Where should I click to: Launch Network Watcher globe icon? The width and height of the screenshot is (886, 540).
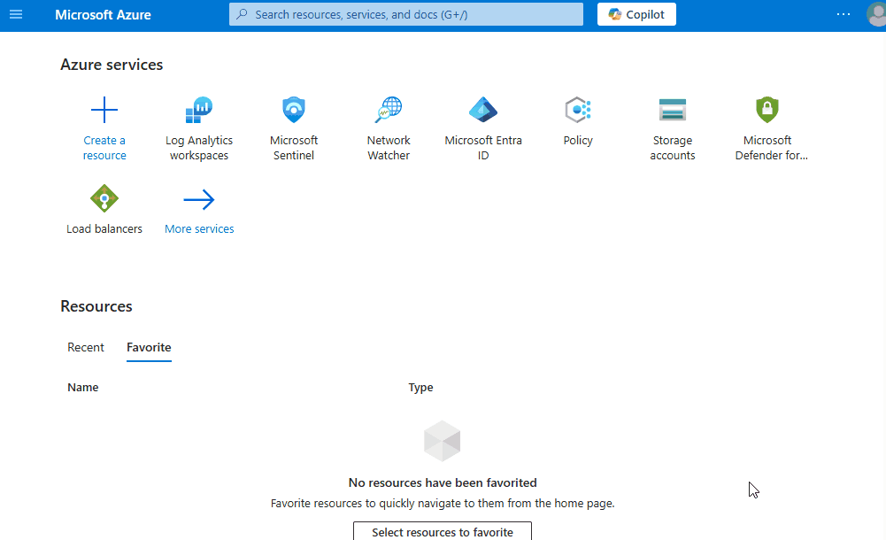[389, 110]
